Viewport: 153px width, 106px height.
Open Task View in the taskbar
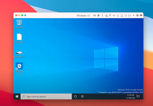coord(82,96)
